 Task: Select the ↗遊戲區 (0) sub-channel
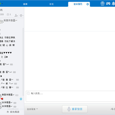coord(10,80)
